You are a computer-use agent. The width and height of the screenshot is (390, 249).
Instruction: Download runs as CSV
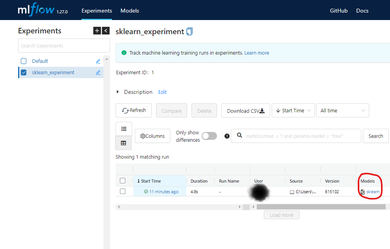pos(245,110)
